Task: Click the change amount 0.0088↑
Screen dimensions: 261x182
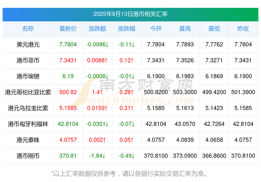Action: coord(97,60)
